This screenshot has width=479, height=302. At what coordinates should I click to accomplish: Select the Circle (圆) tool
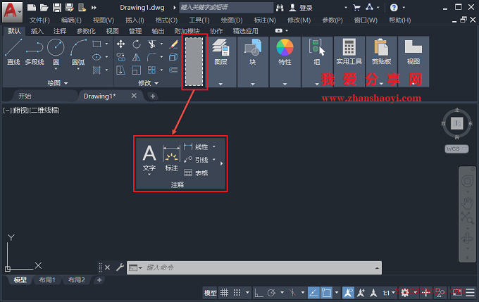pos(56,51)
